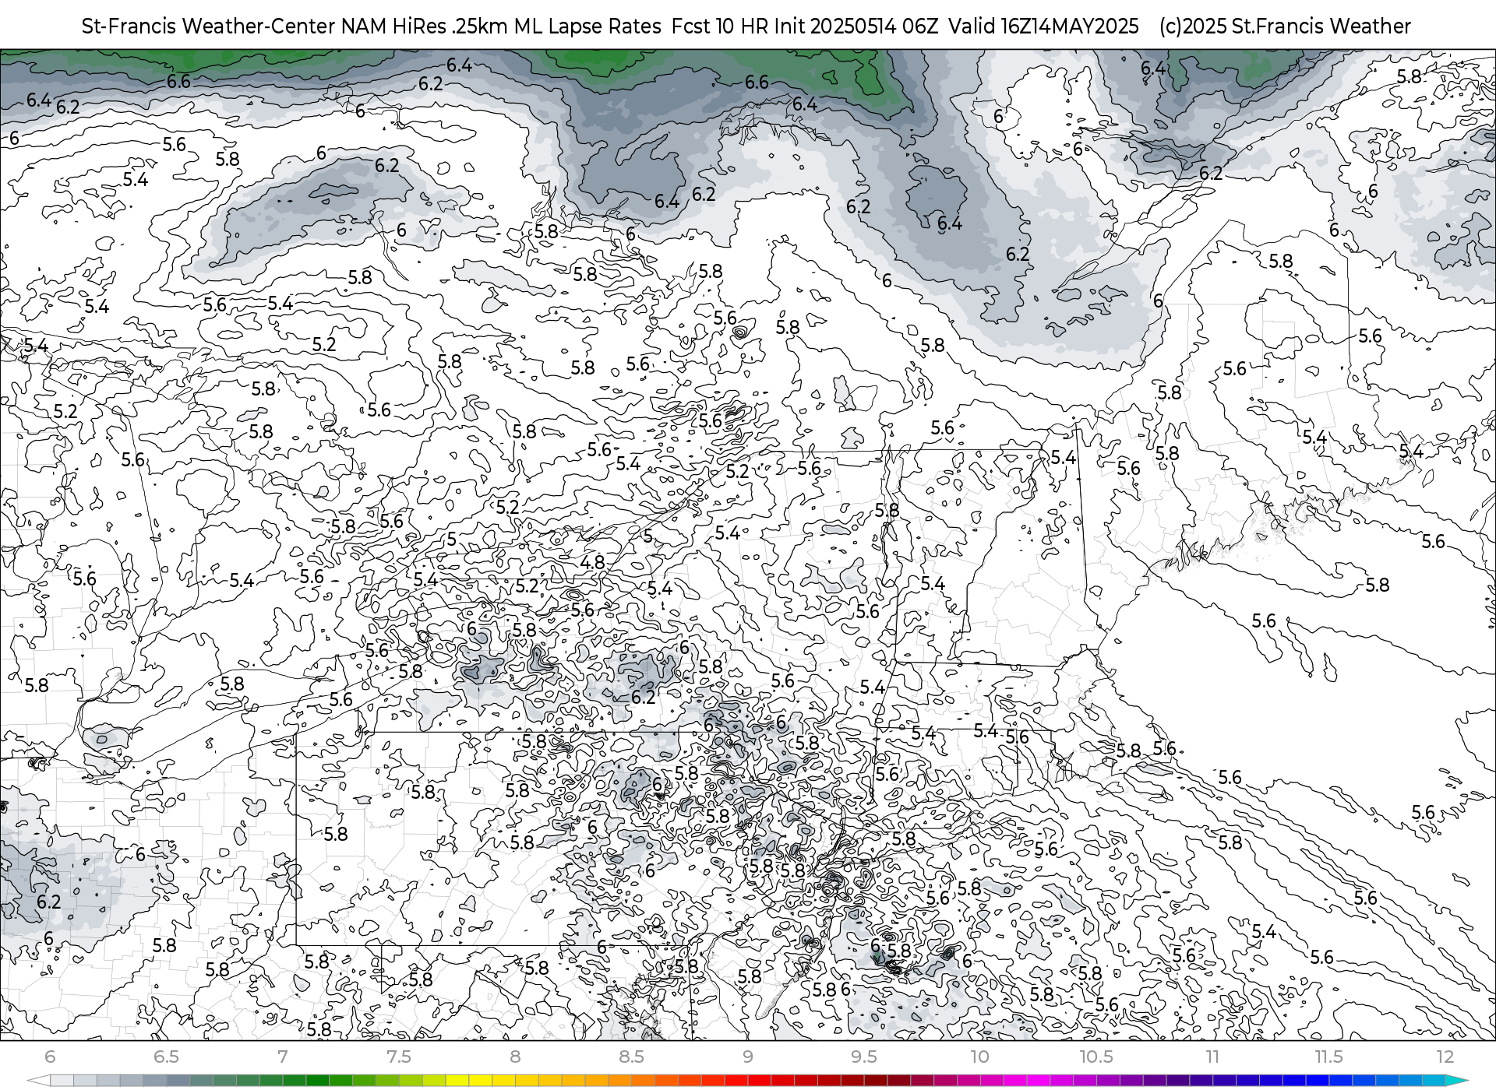Select the colorbar tick label 10
Screen dimensions: 1496x1090
click(979, 1057)
